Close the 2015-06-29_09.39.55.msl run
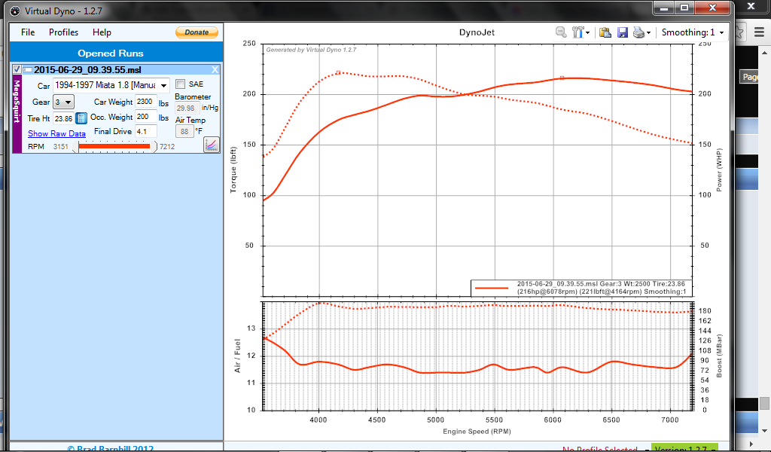 (x=215, y=70)
